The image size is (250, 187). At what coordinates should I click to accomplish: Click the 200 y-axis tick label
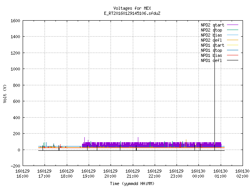(16, 134)
